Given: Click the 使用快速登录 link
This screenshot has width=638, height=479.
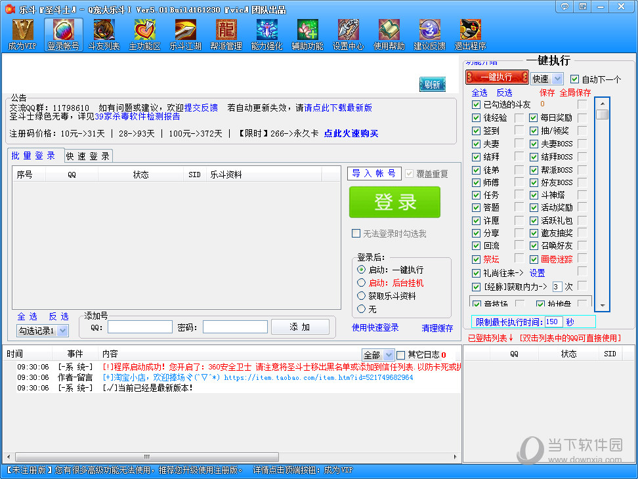Looking at the screenshot, I should click(x=375, y=327).
